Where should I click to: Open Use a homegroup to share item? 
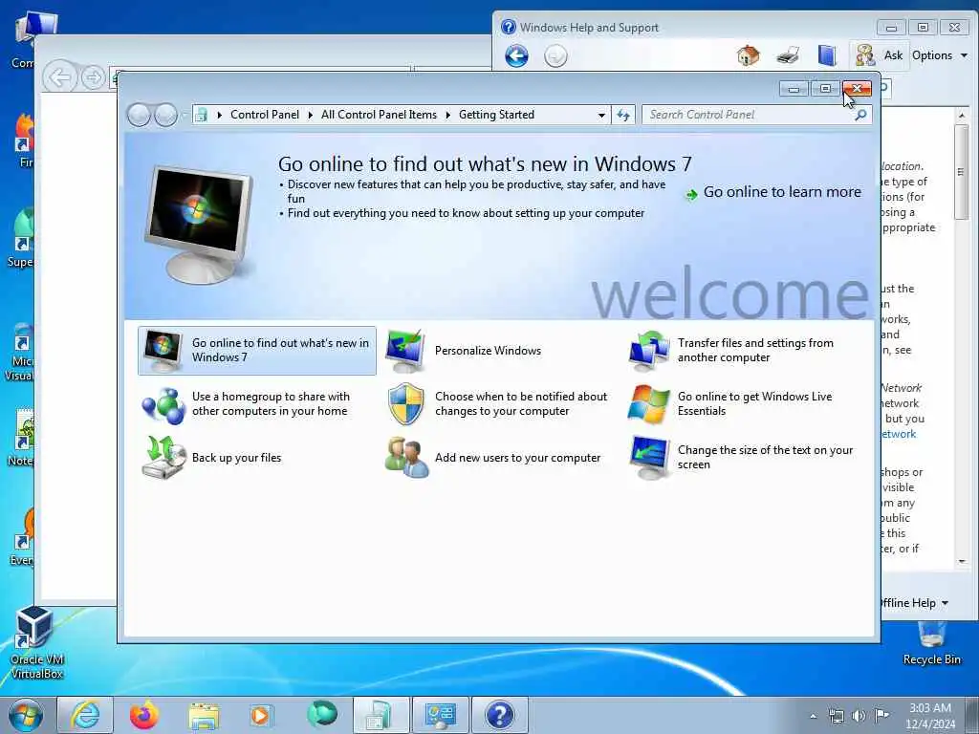click(x=246, y=404)
